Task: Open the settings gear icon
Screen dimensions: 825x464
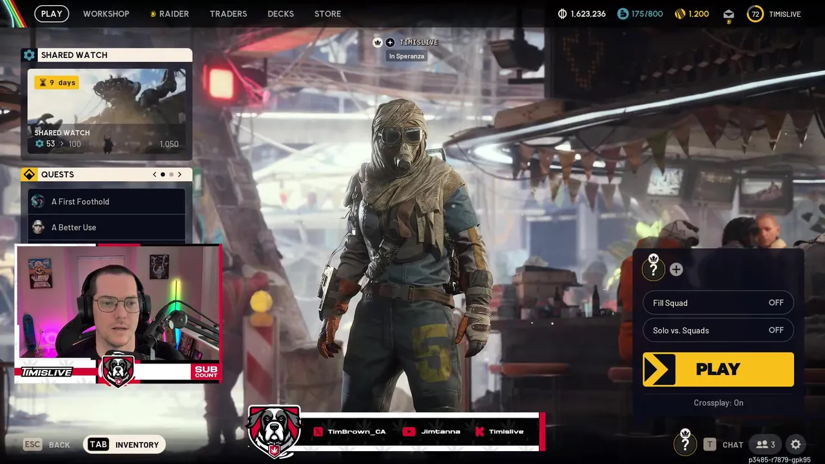Action: [796, 445]
